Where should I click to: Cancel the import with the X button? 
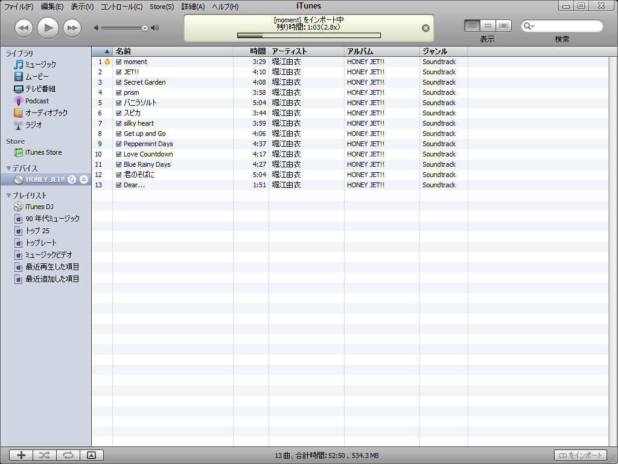[425, 28]
